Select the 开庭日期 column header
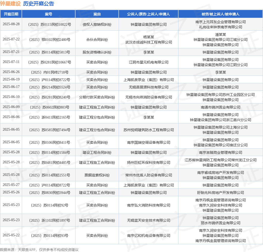This screenshot has height=252, width=263. point(11,14)
